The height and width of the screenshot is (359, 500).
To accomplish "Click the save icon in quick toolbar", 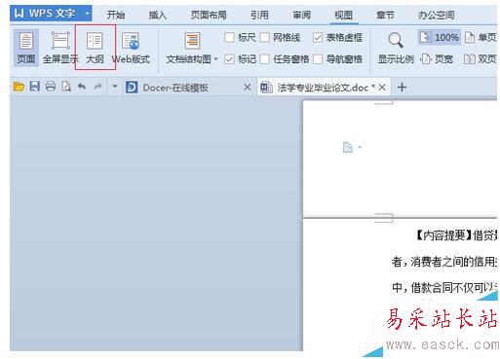I will [x=34, y=87].
